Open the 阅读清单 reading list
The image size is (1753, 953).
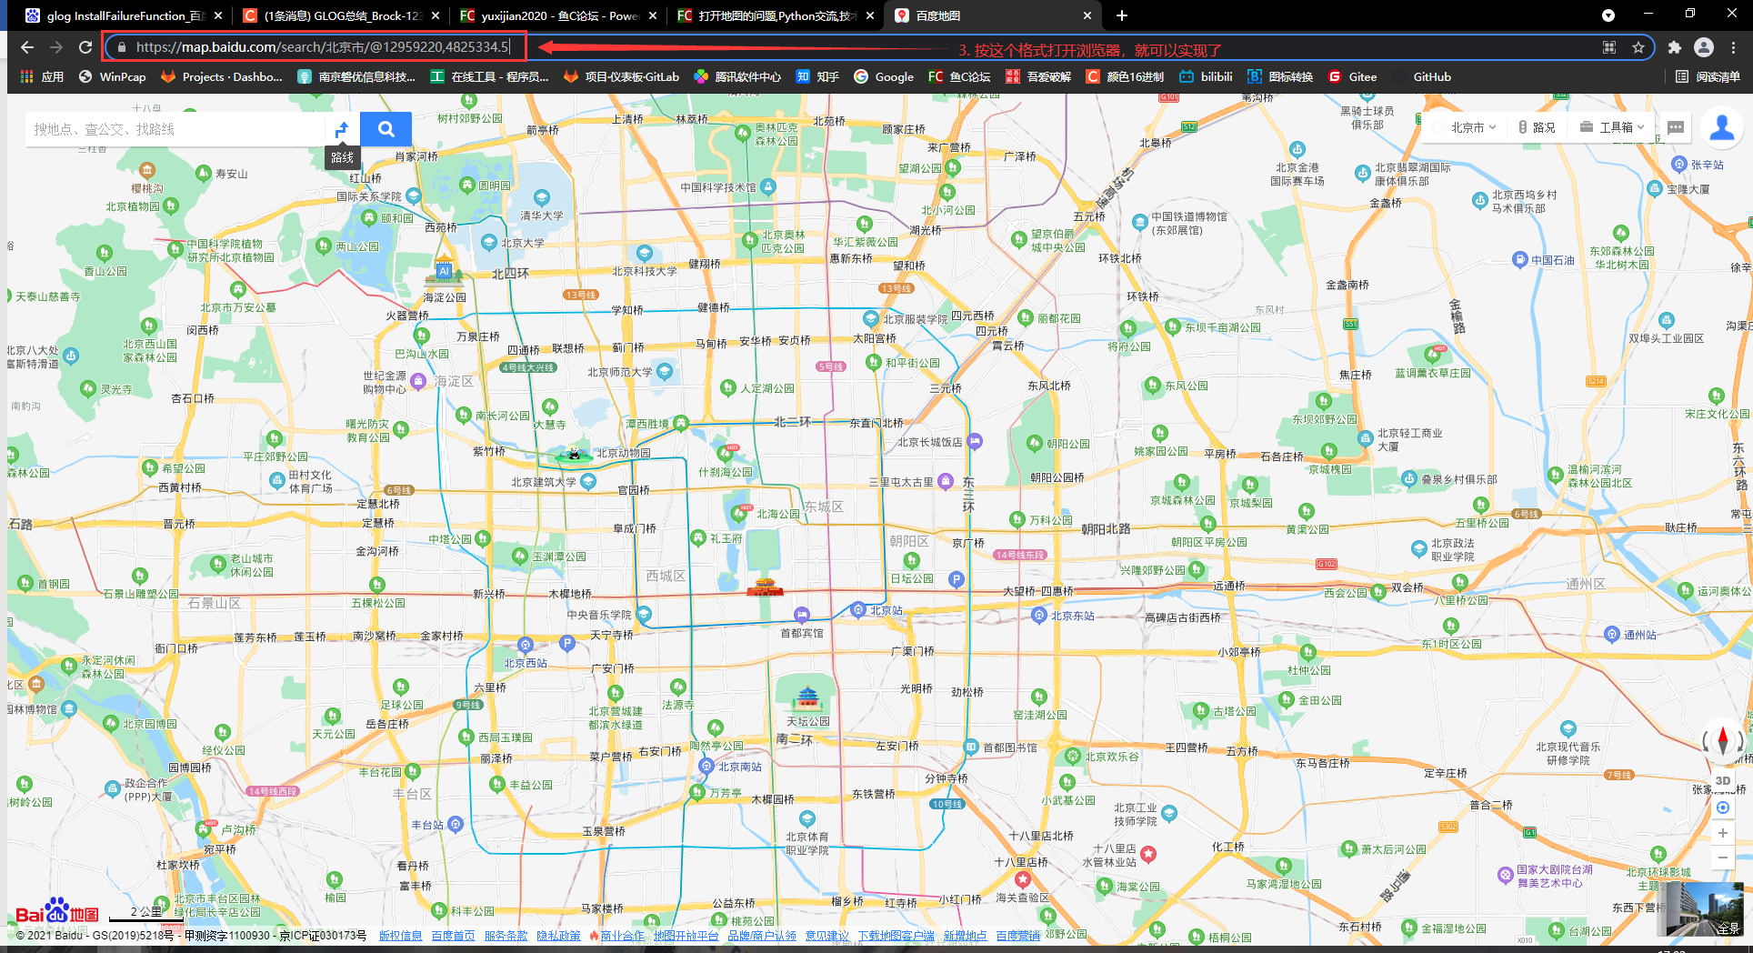pos(1708,76)
